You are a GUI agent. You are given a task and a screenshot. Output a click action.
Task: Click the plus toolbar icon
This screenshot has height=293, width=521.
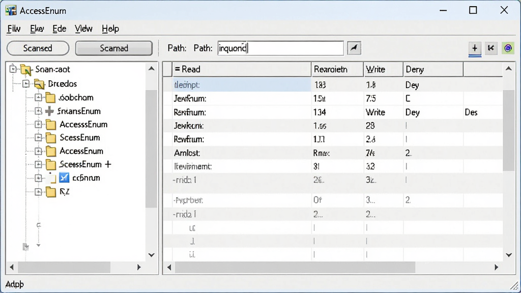pos(475,48)
